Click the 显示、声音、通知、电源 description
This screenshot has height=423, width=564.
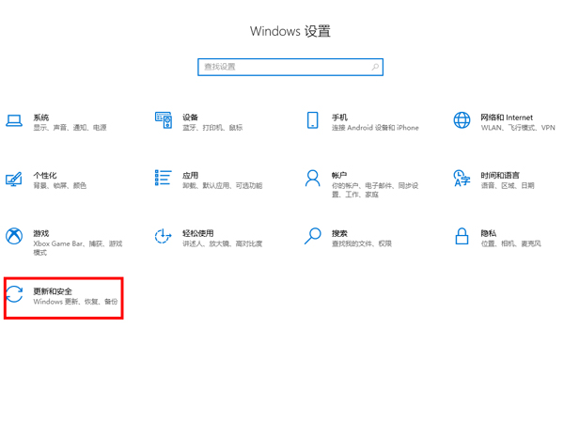[70, 128]
